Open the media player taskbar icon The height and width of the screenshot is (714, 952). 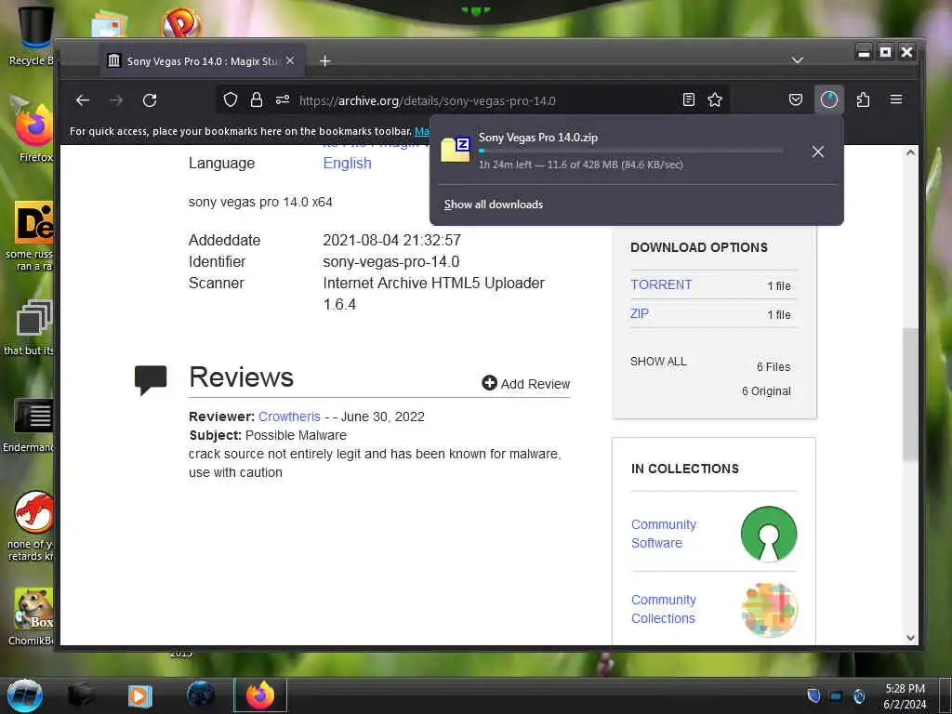click(x=140, y=695)
